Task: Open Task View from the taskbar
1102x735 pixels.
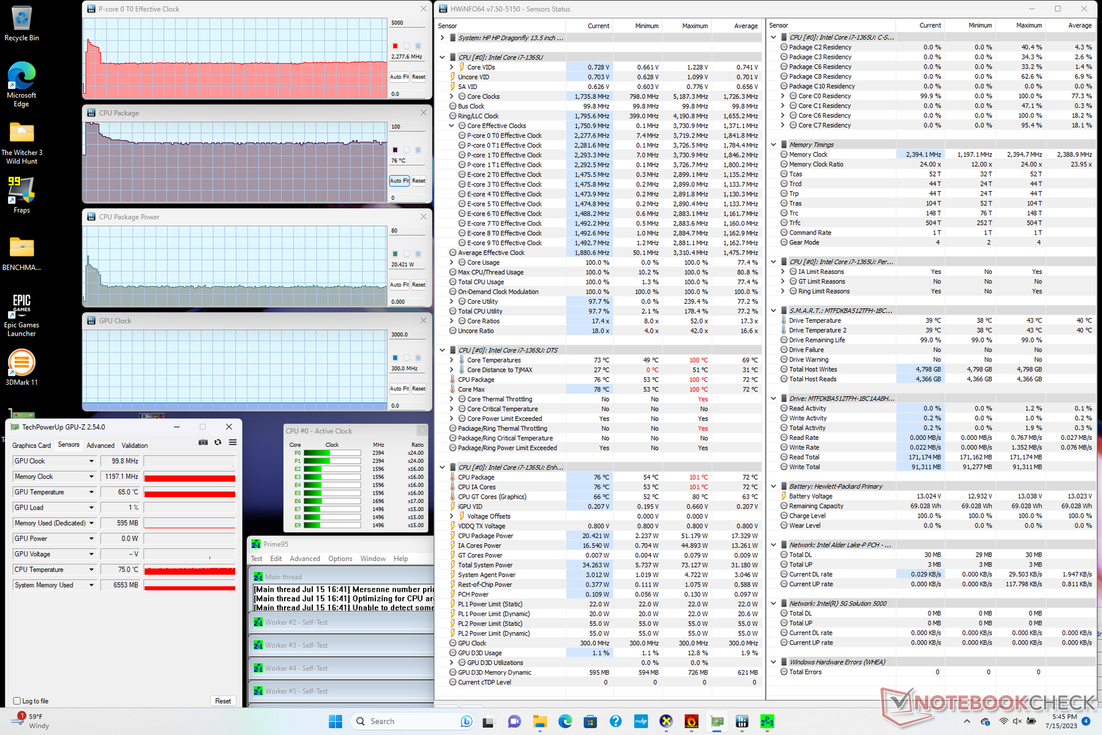Action: (488, 722)
